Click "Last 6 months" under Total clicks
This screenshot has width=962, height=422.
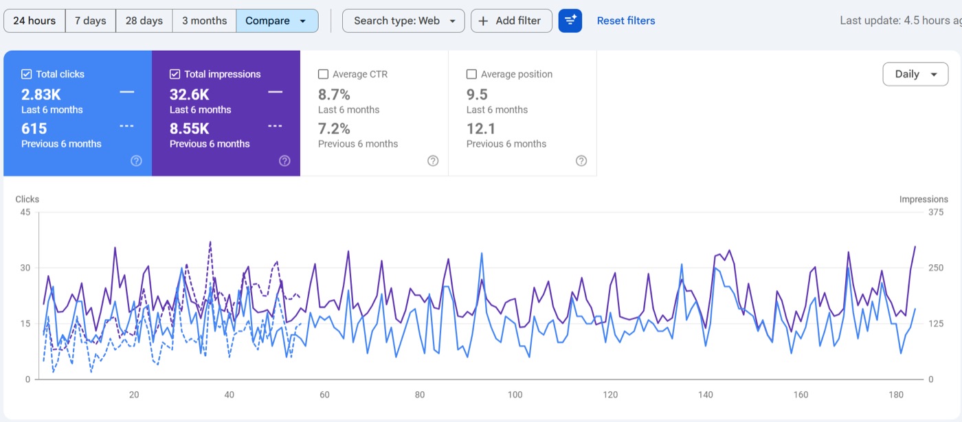(x=52, y=110)
